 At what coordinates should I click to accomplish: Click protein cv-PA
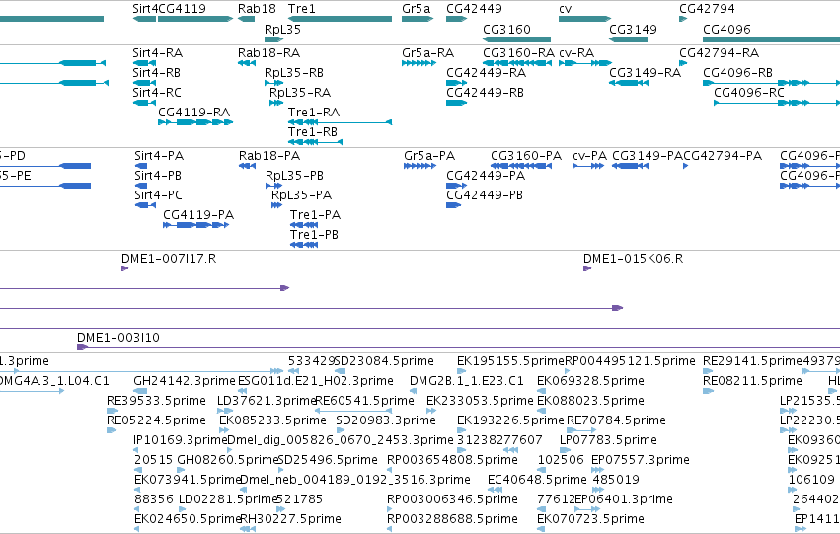588,166
